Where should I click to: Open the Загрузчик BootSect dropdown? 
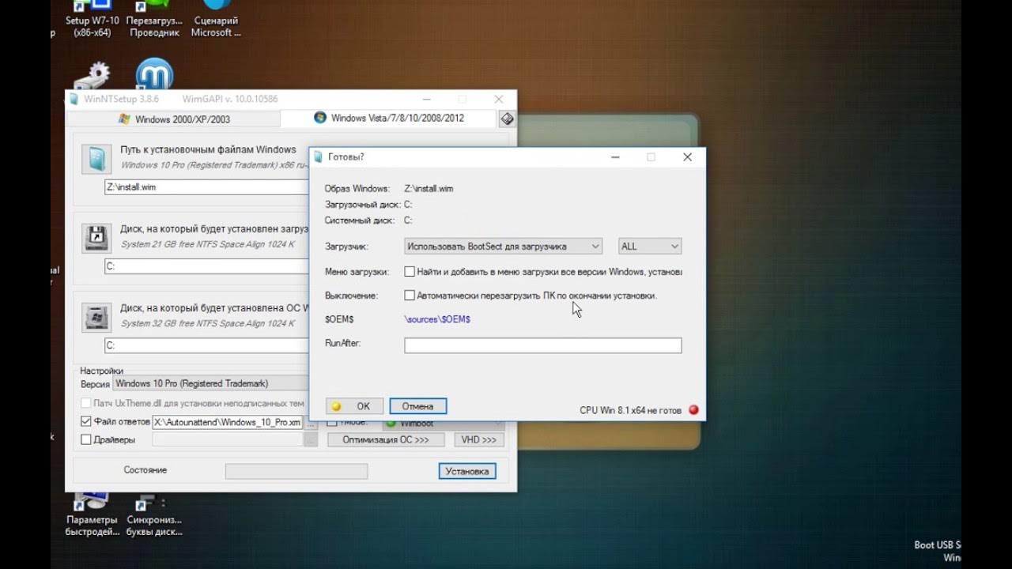pos(503,247)
